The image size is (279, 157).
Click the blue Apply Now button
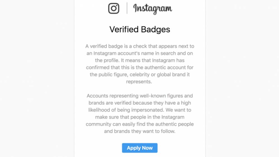pos(140,148)
